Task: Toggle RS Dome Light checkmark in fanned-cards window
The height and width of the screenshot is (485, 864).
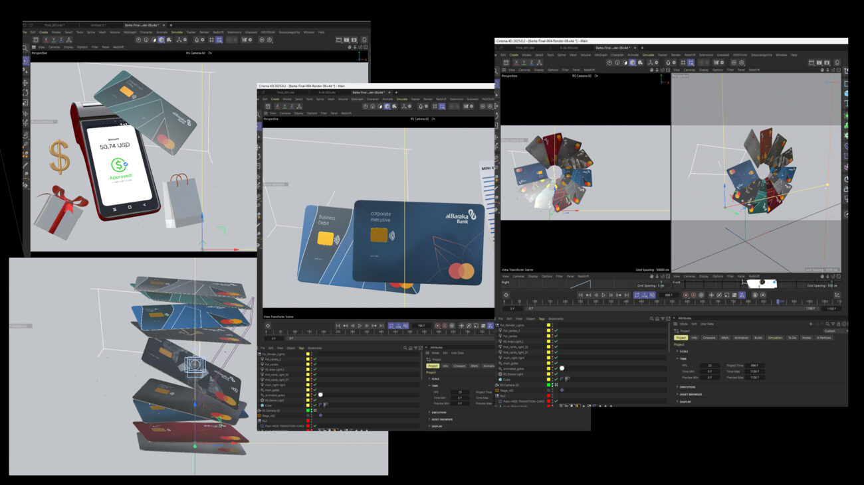Action: click(556, 374)
